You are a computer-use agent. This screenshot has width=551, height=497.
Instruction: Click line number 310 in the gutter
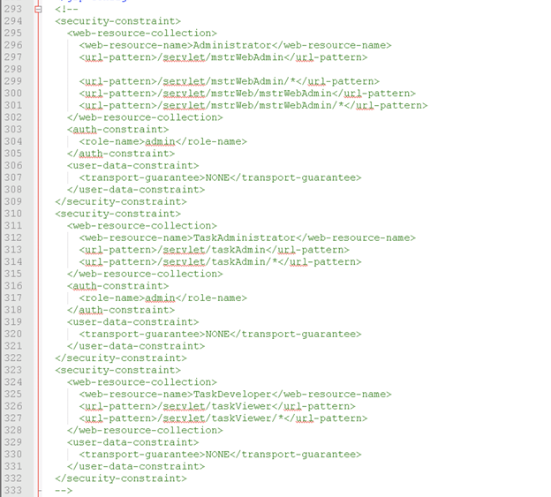click(x=13, y=214)
